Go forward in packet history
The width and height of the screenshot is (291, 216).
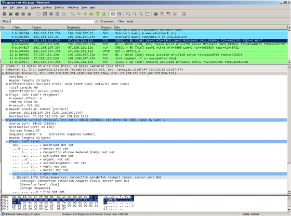tap(85, 14)
